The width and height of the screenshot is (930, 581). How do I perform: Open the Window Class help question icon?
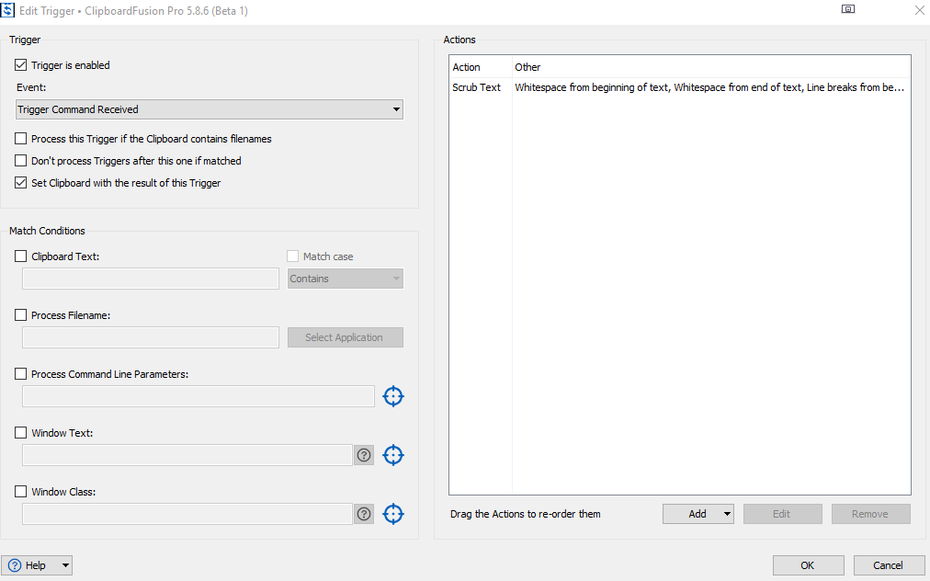[364, 514]
